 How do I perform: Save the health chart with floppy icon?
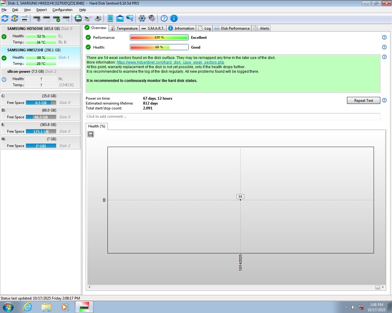click(91, 134)
